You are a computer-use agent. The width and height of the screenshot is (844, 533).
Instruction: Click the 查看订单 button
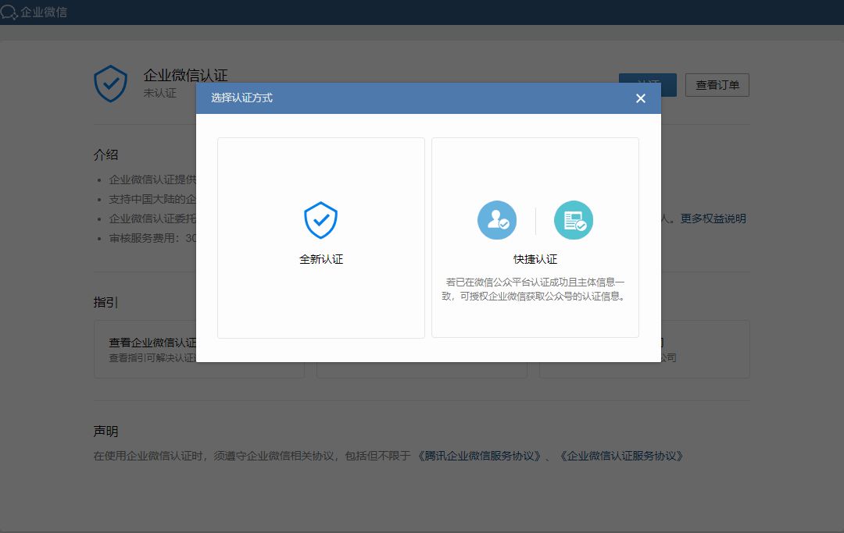pos(717,85)
